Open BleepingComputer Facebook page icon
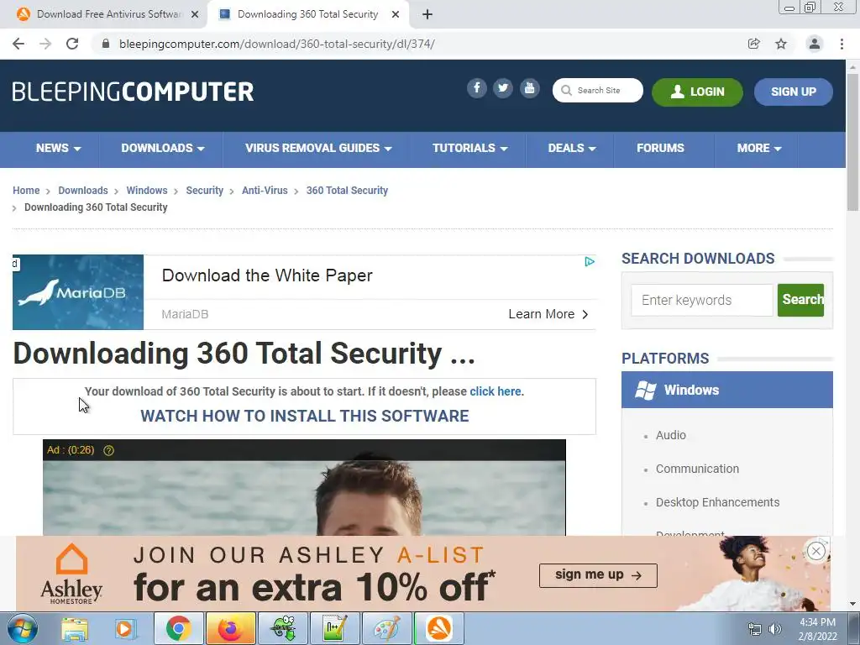Viewport: 860px width, 645px height. tap(477, 87)
